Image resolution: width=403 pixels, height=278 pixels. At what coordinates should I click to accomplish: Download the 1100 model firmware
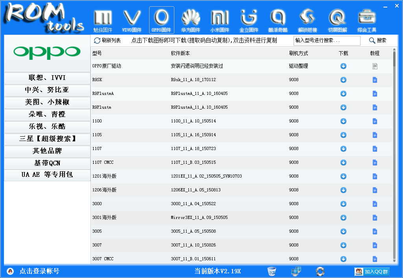pos(343,121)
